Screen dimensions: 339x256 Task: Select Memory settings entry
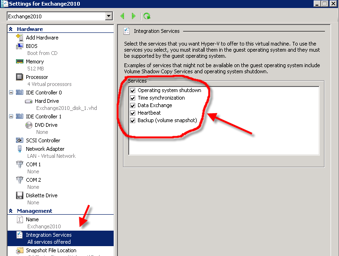click(x=35, y=62)
